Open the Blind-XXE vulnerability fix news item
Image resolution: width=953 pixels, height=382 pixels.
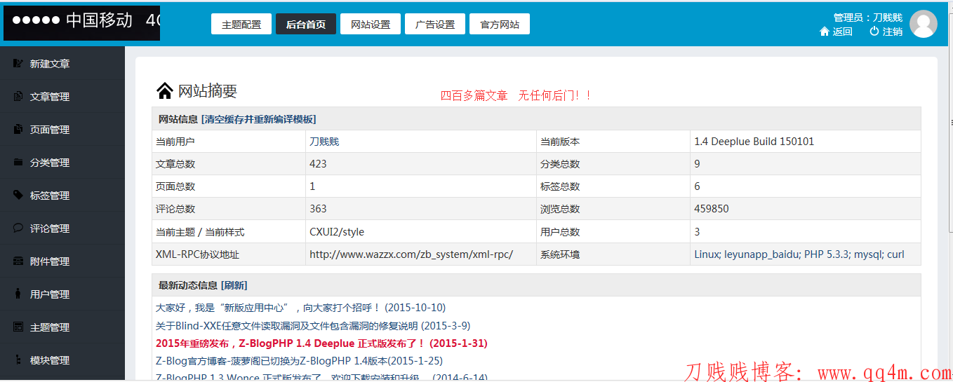tap(313, 326)
